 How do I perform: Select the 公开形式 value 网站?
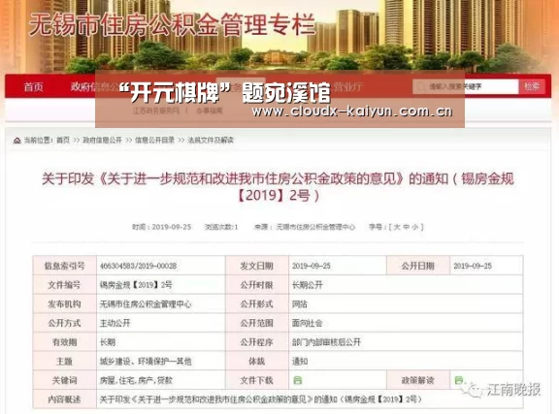pos(300,304)
